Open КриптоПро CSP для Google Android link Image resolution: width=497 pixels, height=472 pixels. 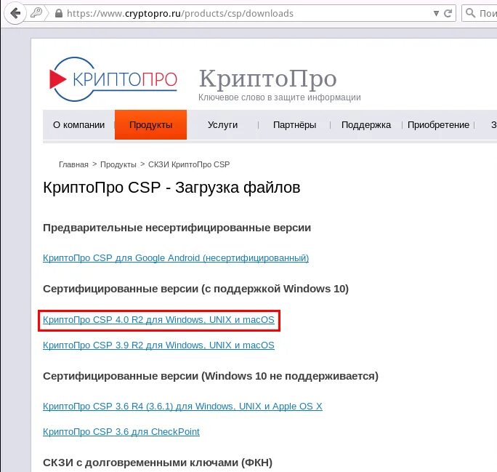pos(176,258)
